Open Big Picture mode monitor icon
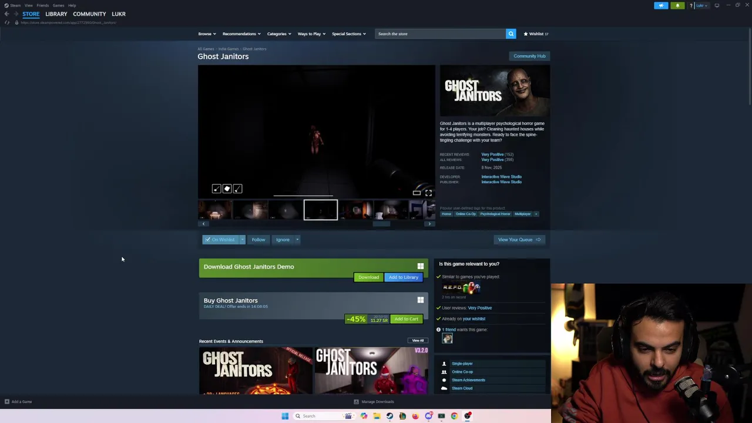The height and width of the screenshot is (423, 752). (717, 5)
